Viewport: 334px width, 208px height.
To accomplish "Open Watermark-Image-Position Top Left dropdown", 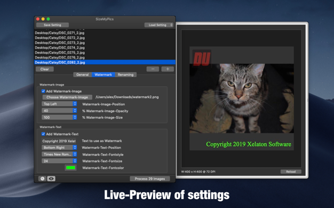I will 59,104.
